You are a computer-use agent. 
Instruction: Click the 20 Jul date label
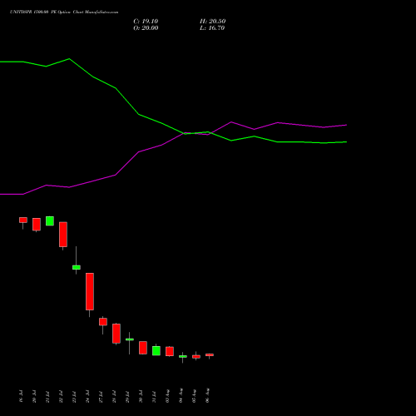click(35, 396)
